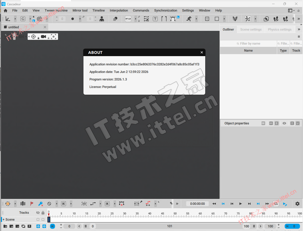Toggle eye icon in Object properties header

click(284, 123)
